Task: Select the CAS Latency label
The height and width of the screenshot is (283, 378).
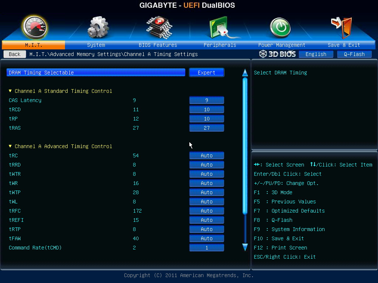Action: point(25,100)
